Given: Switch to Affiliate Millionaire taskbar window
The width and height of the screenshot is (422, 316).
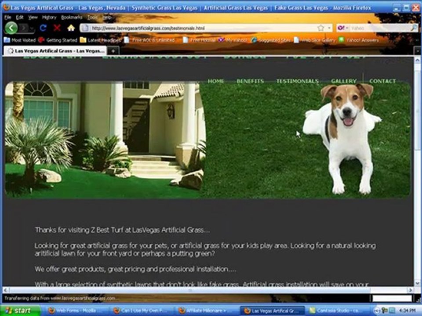Looking at the screenshot, I should point(207,310).
